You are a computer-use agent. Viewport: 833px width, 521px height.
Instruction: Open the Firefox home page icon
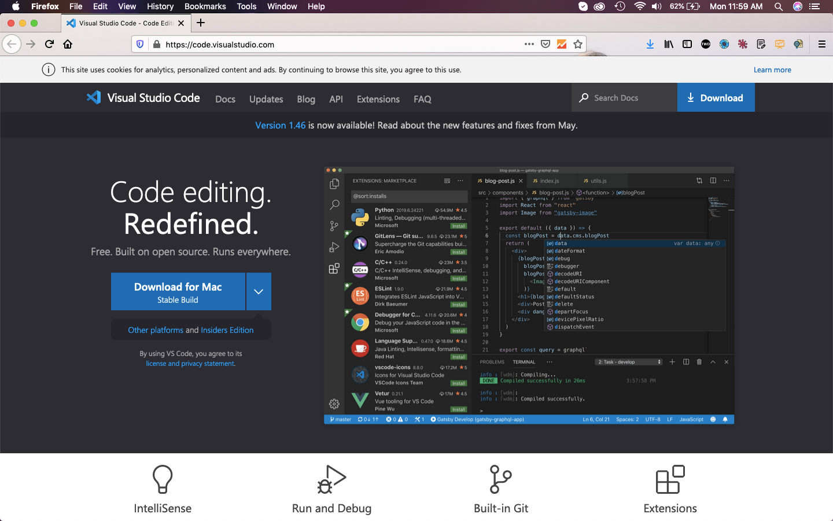click(x=68, y=44)
